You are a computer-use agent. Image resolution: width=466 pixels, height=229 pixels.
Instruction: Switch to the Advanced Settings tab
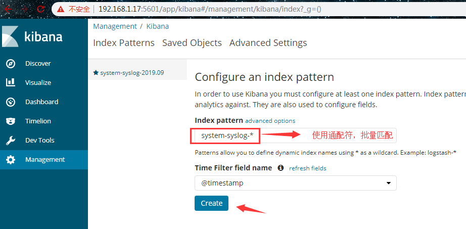coord(268,43)
